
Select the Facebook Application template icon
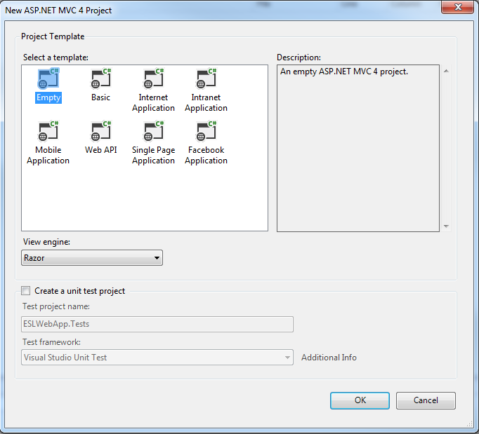click(x=206, y=131)
